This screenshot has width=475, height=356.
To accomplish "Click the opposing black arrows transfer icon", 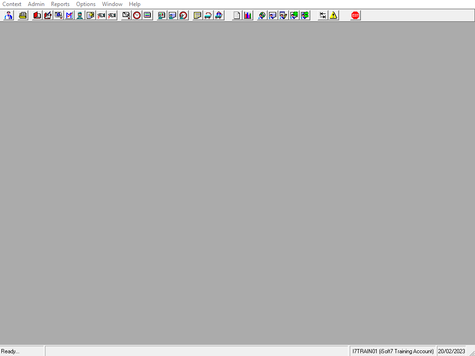I will coord(323,15).
